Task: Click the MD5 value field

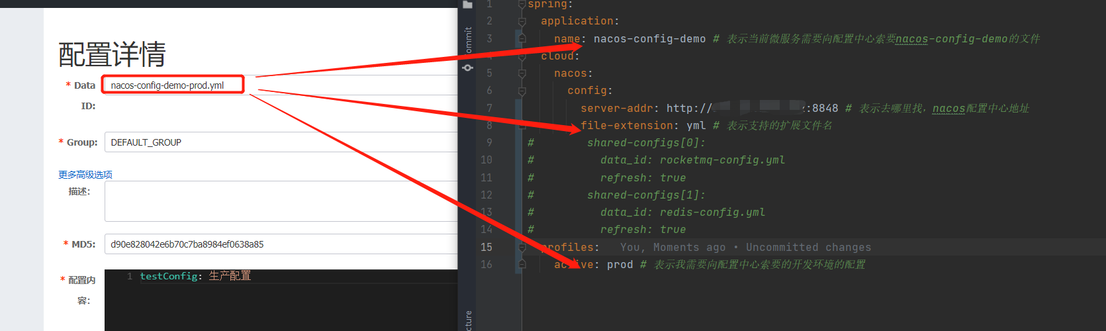Action: (x=281, y=244)
